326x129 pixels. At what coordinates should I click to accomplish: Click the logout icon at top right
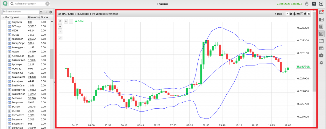(x=321, y=4)
